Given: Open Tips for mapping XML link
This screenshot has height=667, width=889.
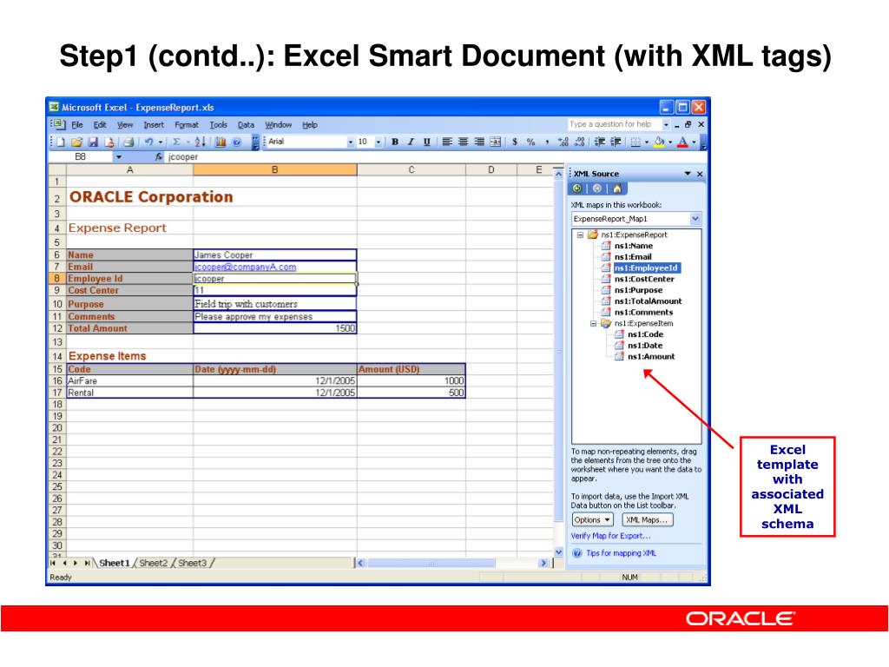Looking at the screenshot, I should point(621,553).
